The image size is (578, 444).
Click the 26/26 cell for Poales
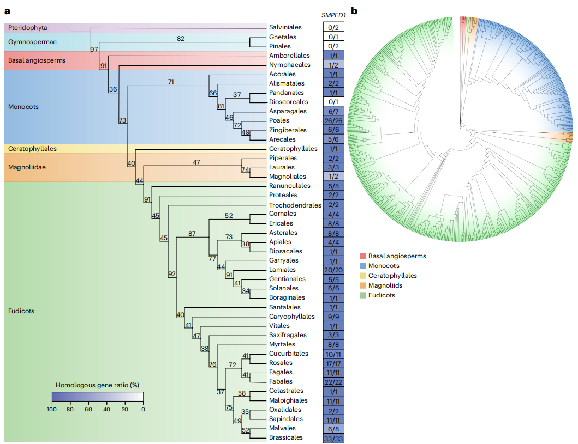click(x=334, y=120)
